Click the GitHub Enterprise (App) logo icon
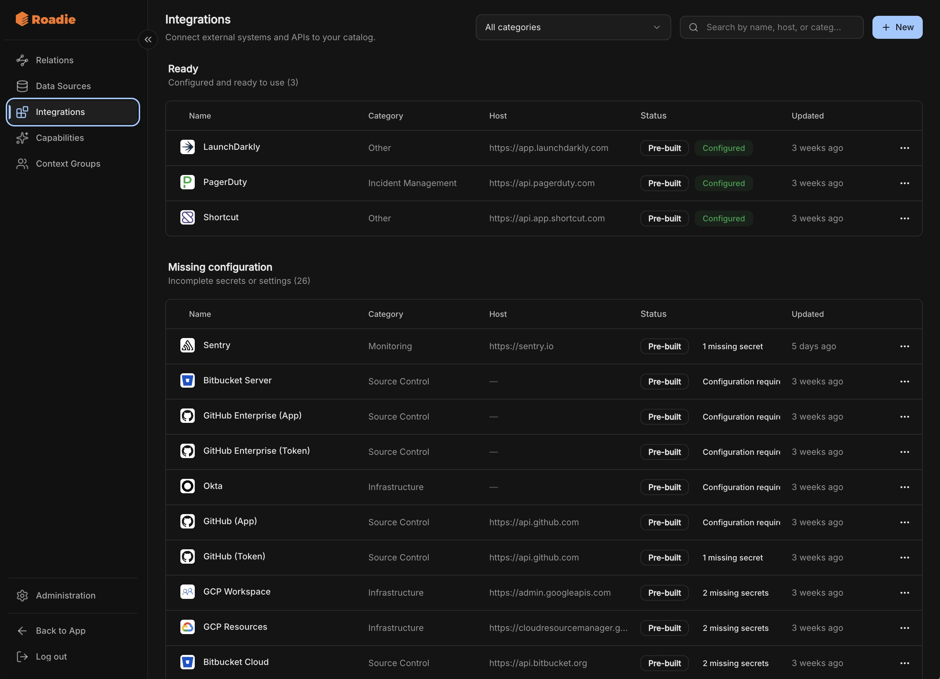The width and height of the screenshot is (940, 679). coord(187,416)
